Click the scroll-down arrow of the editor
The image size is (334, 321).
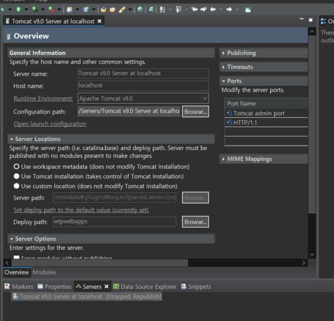coord(312,254)
